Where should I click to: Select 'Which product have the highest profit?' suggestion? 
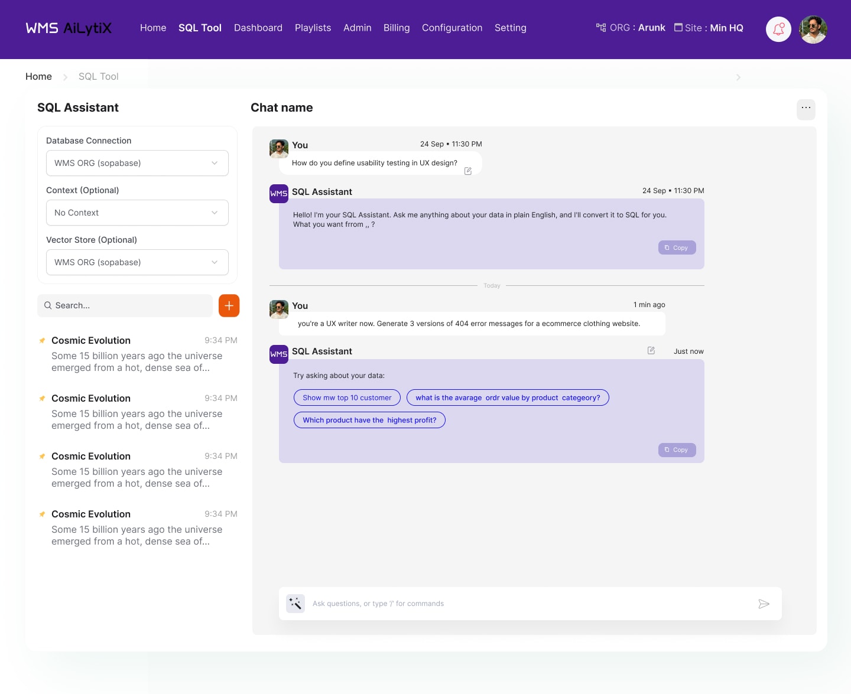(369, 420)
